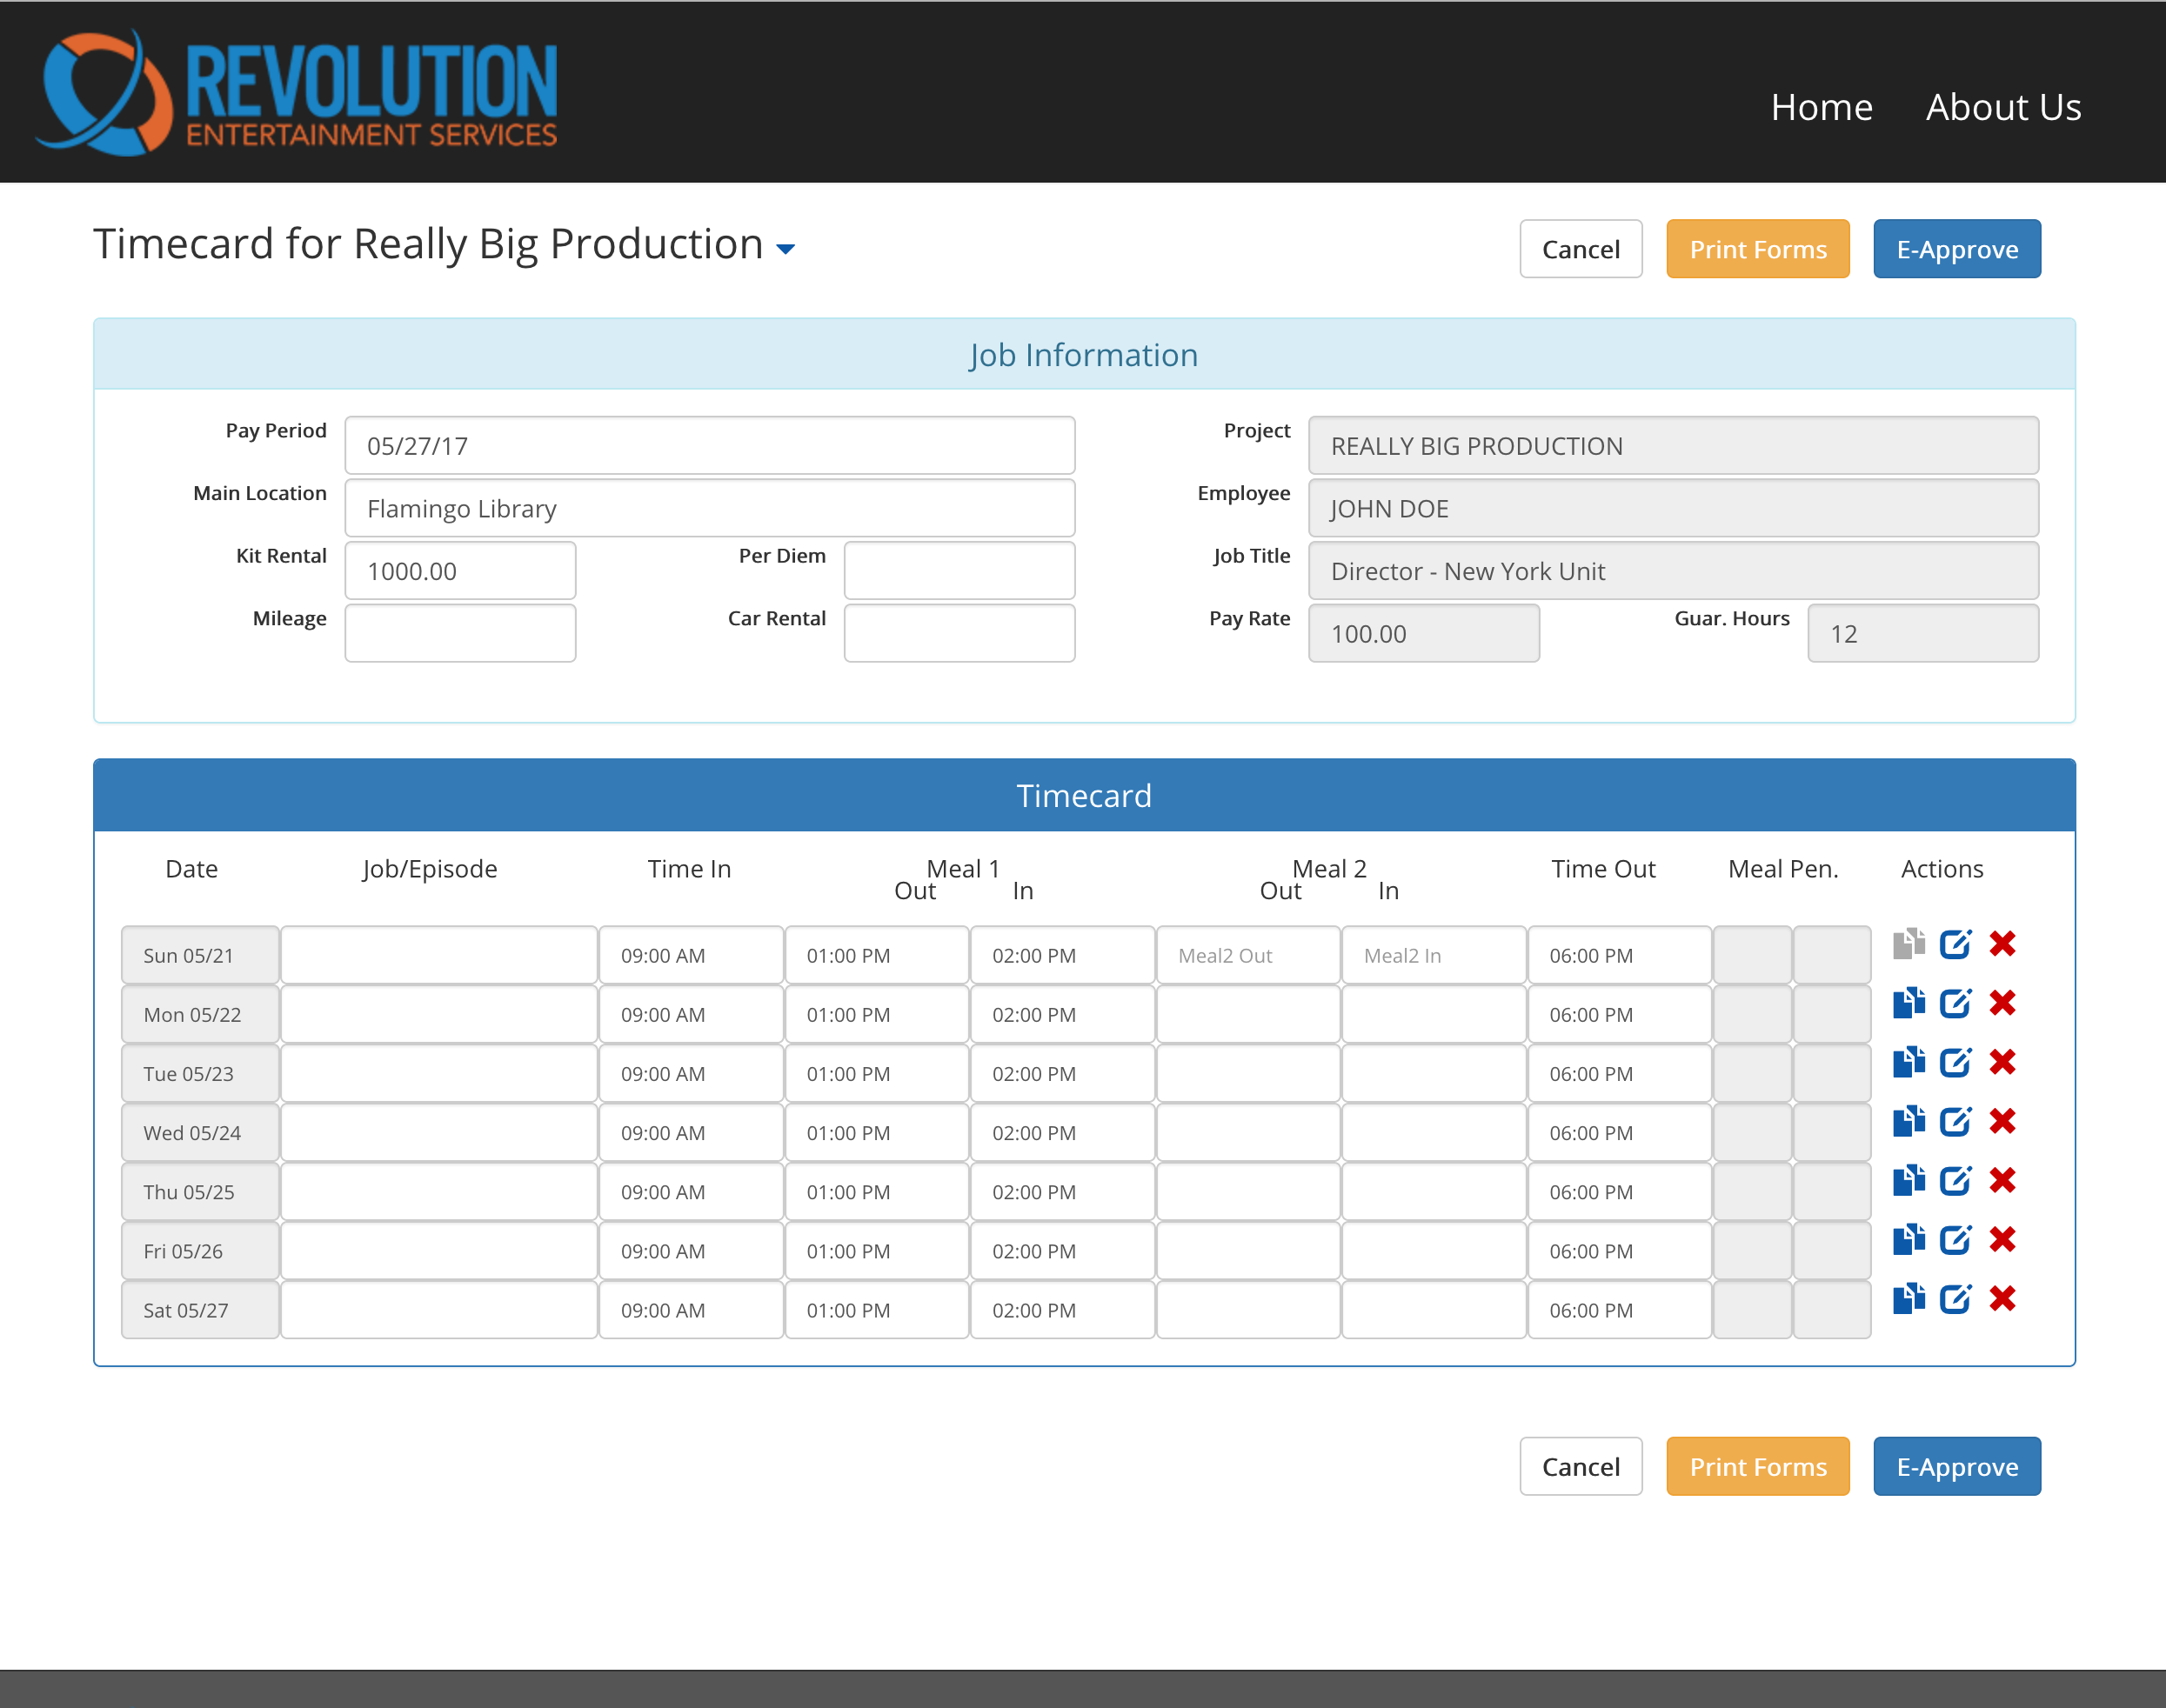2166x1708 pixels.
Task: Edit the Sun 05/21 timecard entry
Action: click(x=1956, y=945)
